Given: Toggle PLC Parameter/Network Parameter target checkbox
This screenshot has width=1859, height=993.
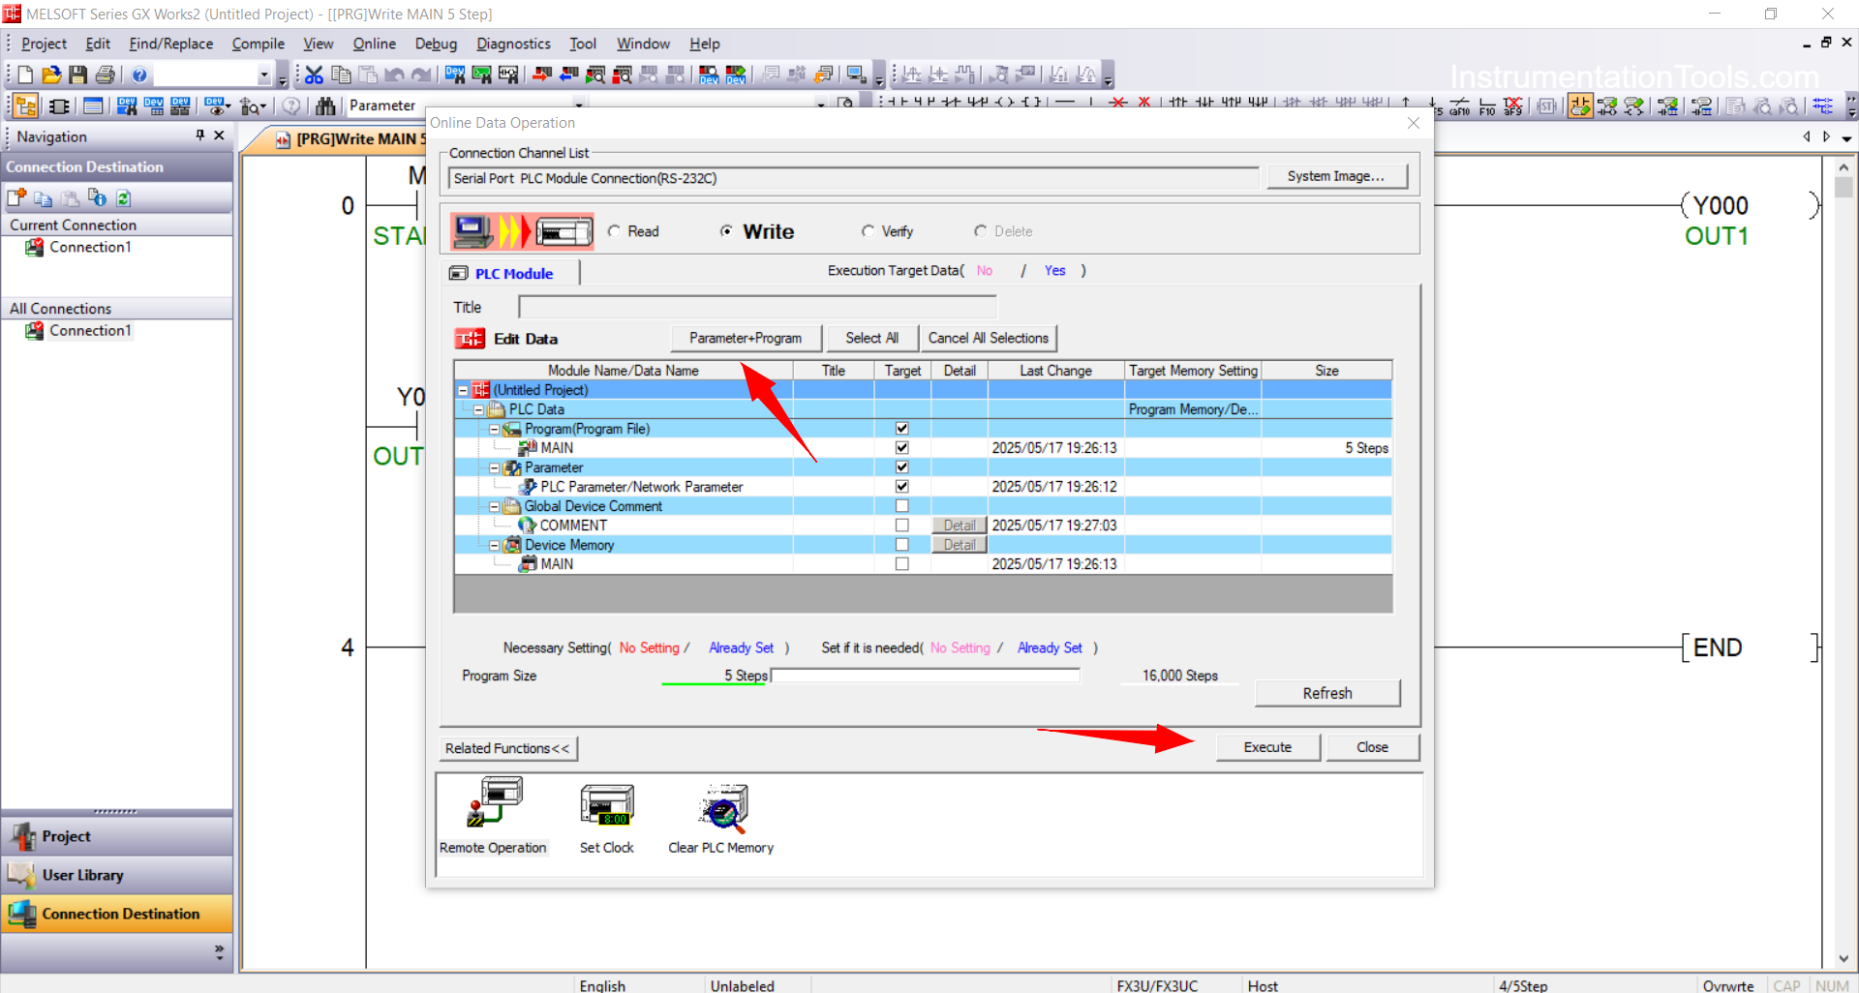Looking at the screenshot, I should click(901, 486).
